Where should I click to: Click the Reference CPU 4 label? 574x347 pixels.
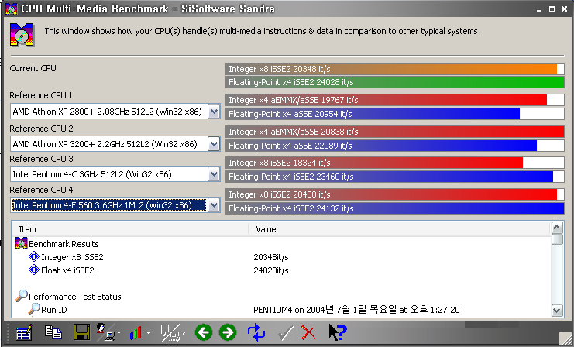click(41, 190)
